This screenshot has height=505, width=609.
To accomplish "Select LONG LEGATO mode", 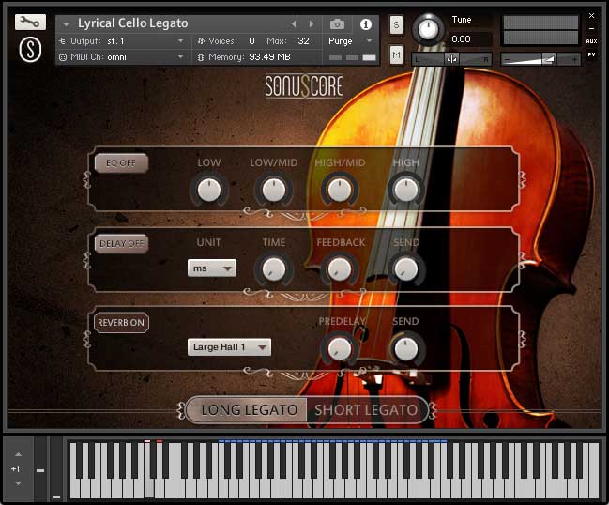I will [x=249, y=410].
